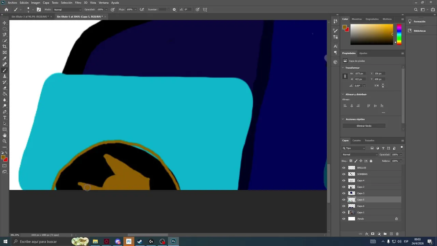
Task: Select the Elliptical Marquee tool
Action: point(4,29)
